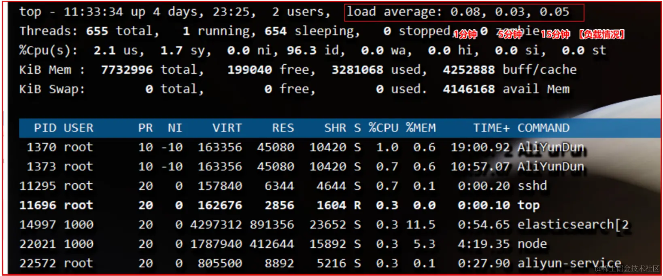The image size is (663, 276).
Task: Click the bold 'top' command entry
Action: click(x=529, y=206)
